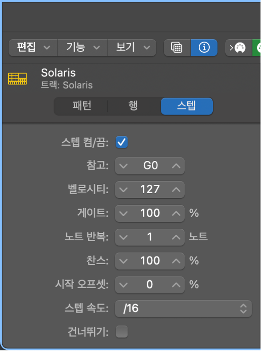Open the pattern browser icon in the toolbar

(177, 48)
